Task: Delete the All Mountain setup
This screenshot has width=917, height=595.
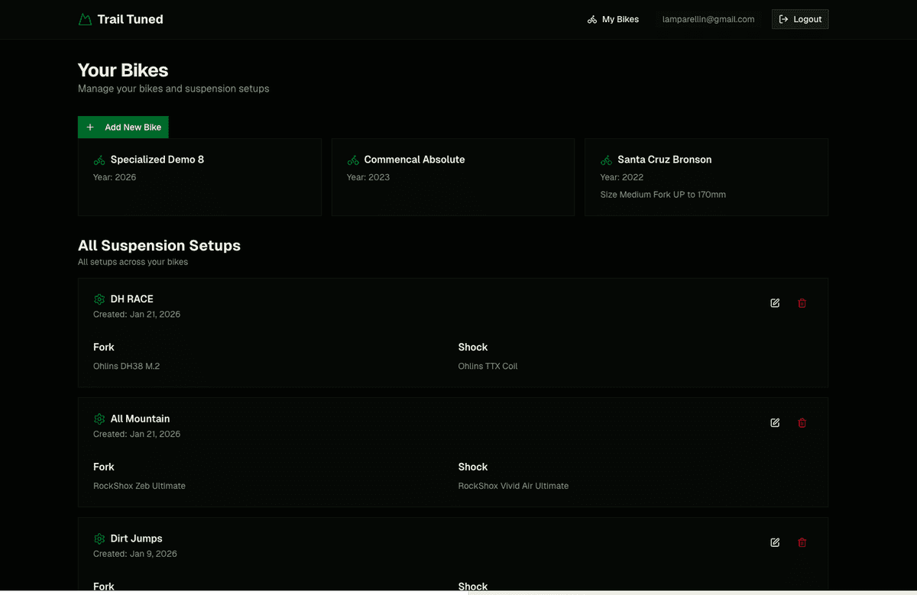Action: [802, 423]
